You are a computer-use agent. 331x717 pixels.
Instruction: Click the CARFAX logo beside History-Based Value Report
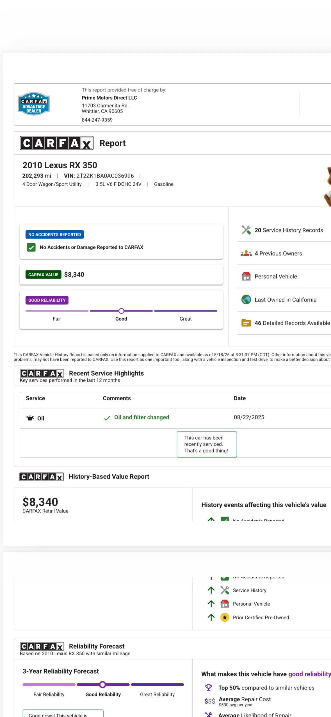[x=42, y=477]
